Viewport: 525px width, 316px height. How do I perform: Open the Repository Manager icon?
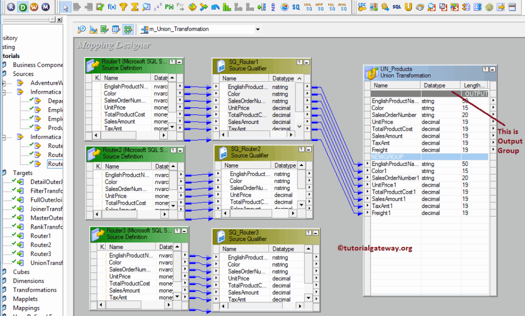pos(11,7)
